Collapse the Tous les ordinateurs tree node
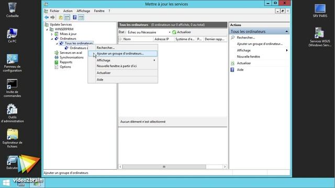Image resolution: width=335 pixels, height=188 pixels. (x=57, y=43)
